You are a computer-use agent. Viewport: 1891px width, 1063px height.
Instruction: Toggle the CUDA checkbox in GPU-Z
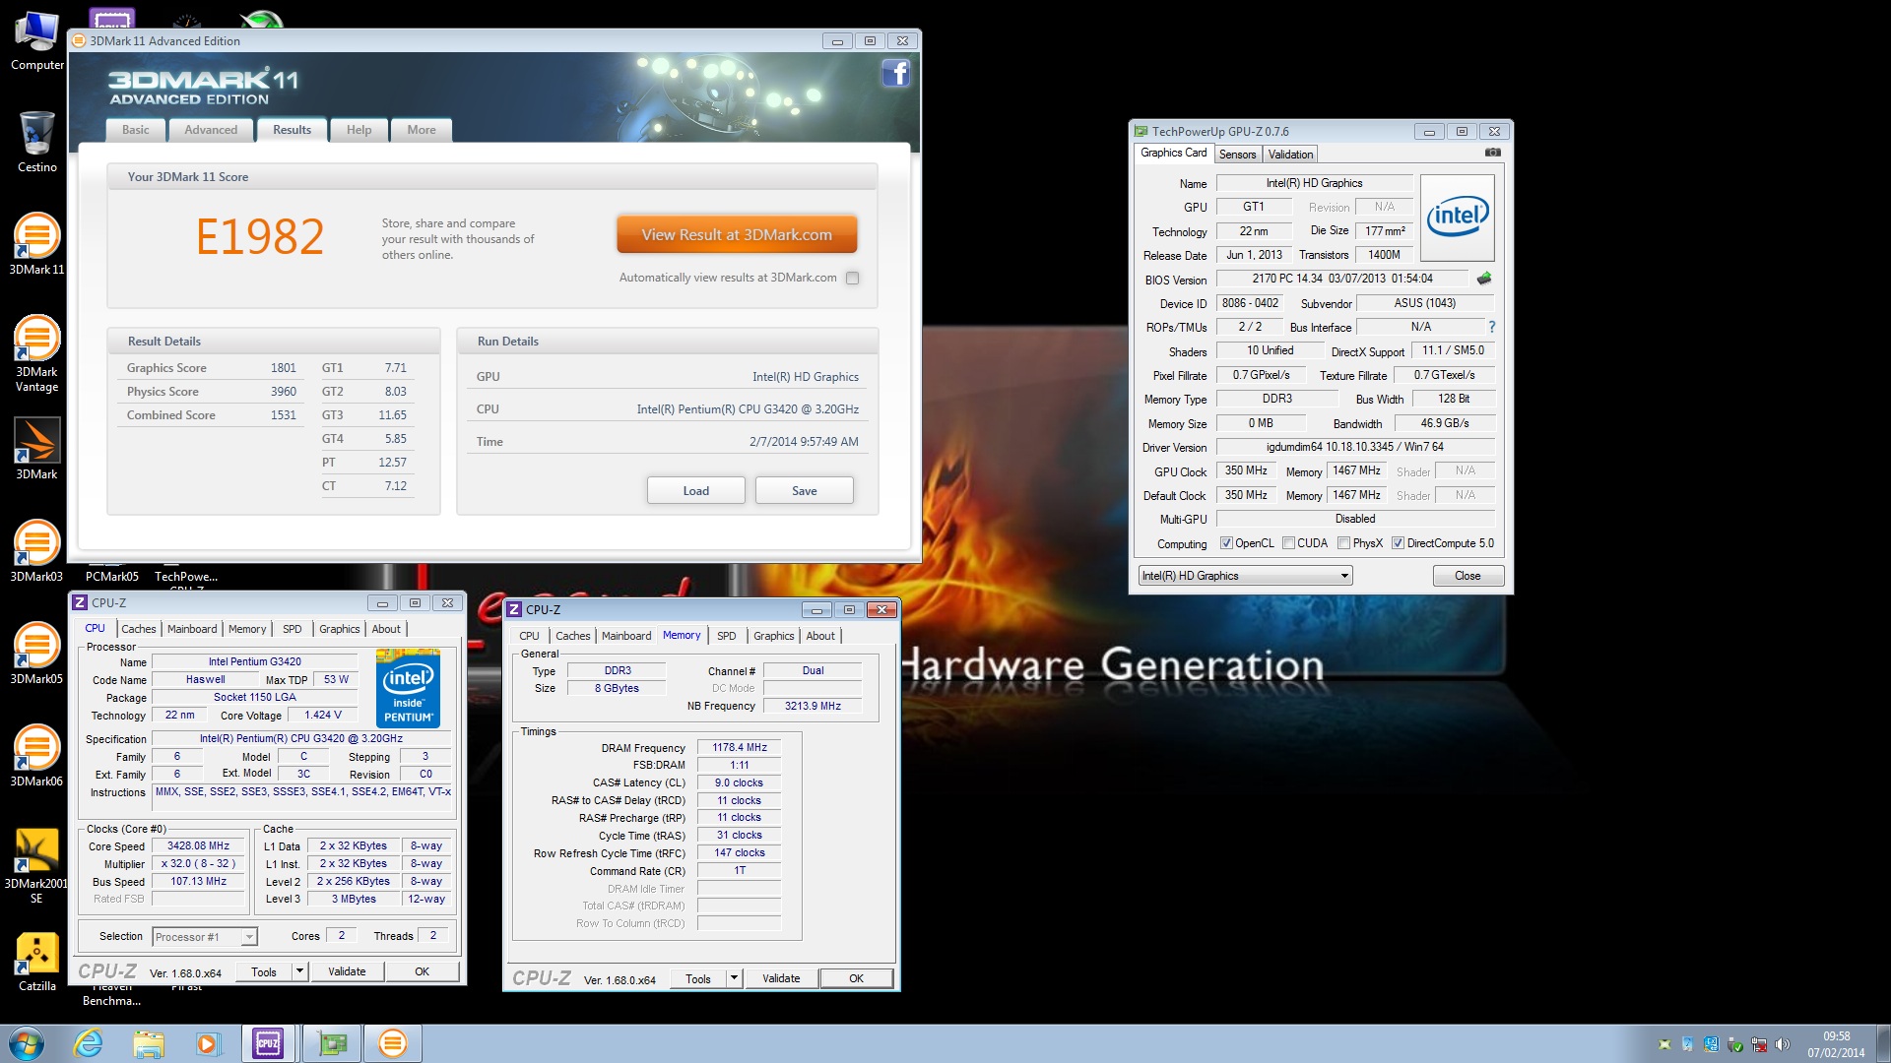tap(1288, 543)
